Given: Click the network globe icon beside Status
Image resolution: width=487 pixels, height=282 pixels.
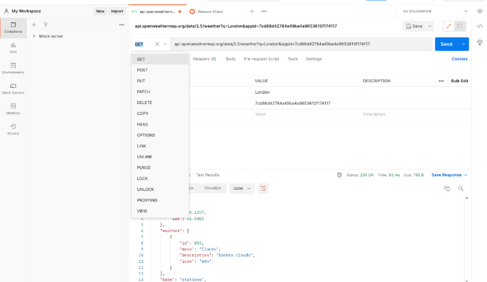Looking at the screenshot, I should tap(339, 175).
